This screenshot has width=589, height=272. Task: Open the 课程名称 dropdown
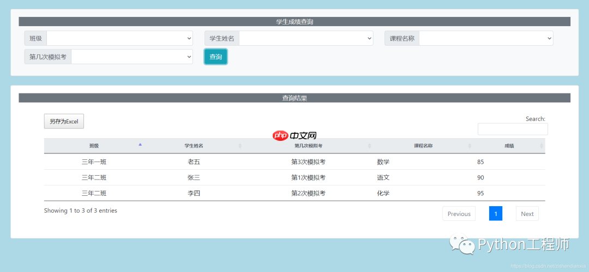tap(486, 38)
